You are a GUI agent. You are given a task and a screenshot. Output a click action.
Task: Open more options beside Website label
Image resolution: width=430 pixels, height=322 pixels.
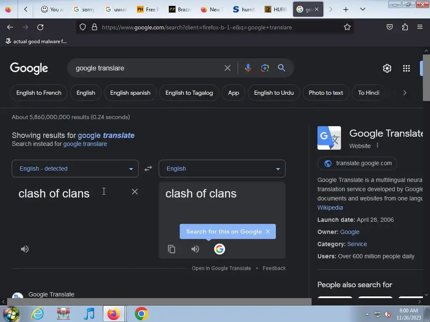coord(378,145)
